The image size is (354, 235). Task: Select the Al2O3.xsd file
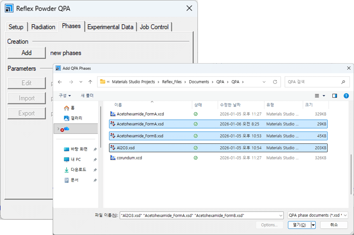tap(218, 148)
